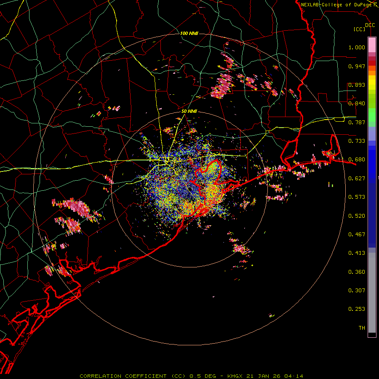Click the [CC] legend unit label

pyautogui.click(x=360, y=29)
